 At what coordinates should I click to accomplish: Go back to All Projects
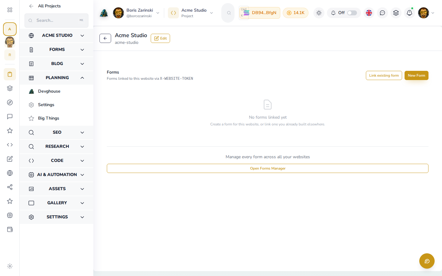45,6
